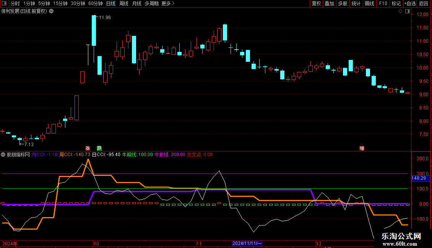Click the 复权 adjustment button
The width and height of the screenshot is (432, 248).
[316, 3]
